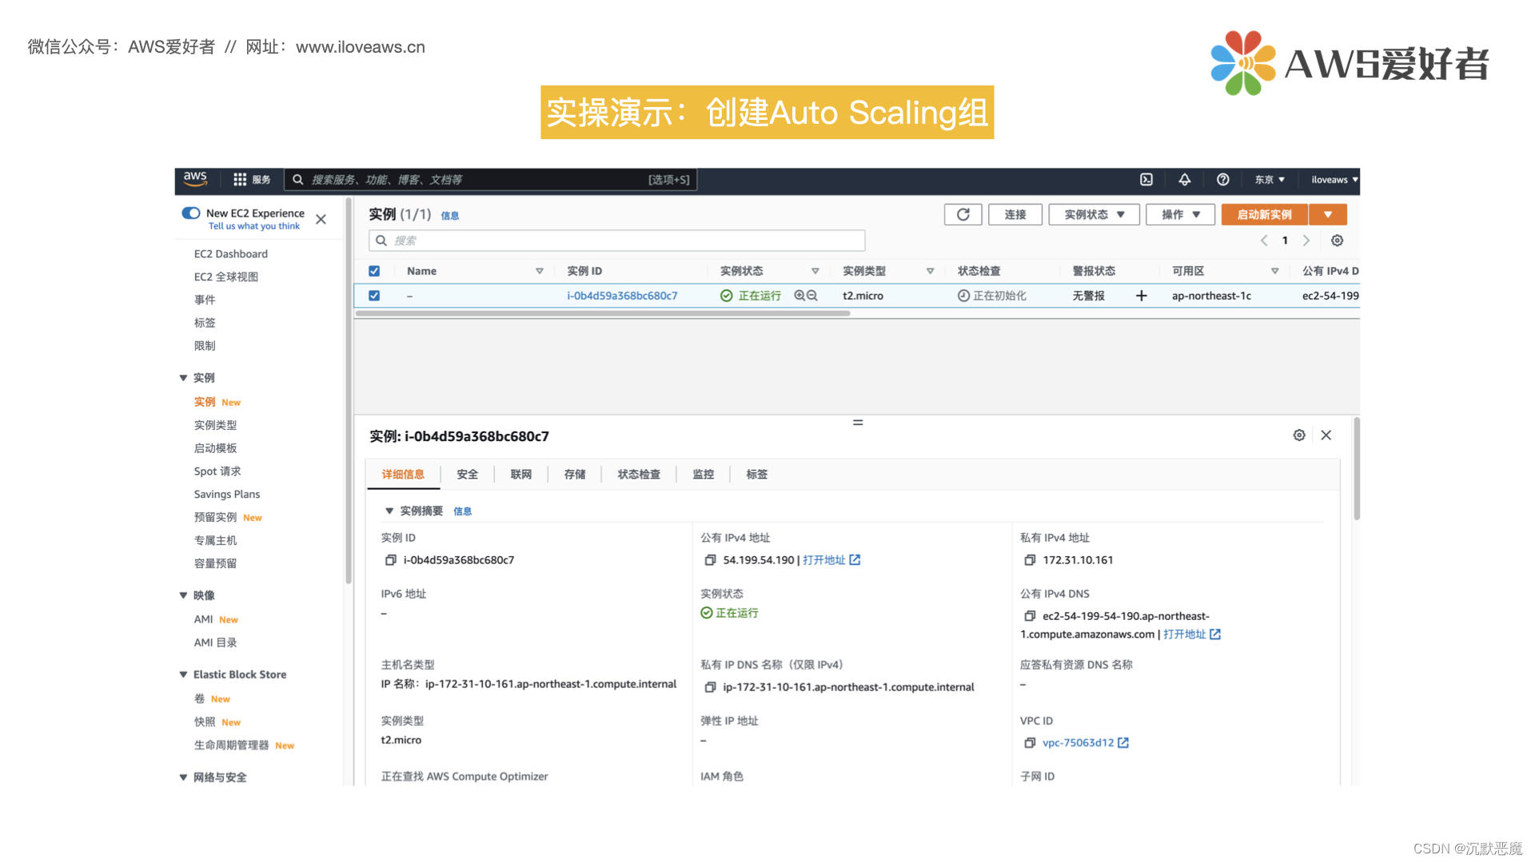Viewport: 1535px width, 863px height.
Task: Open the help question mark icon
Action: [1223, 180]
